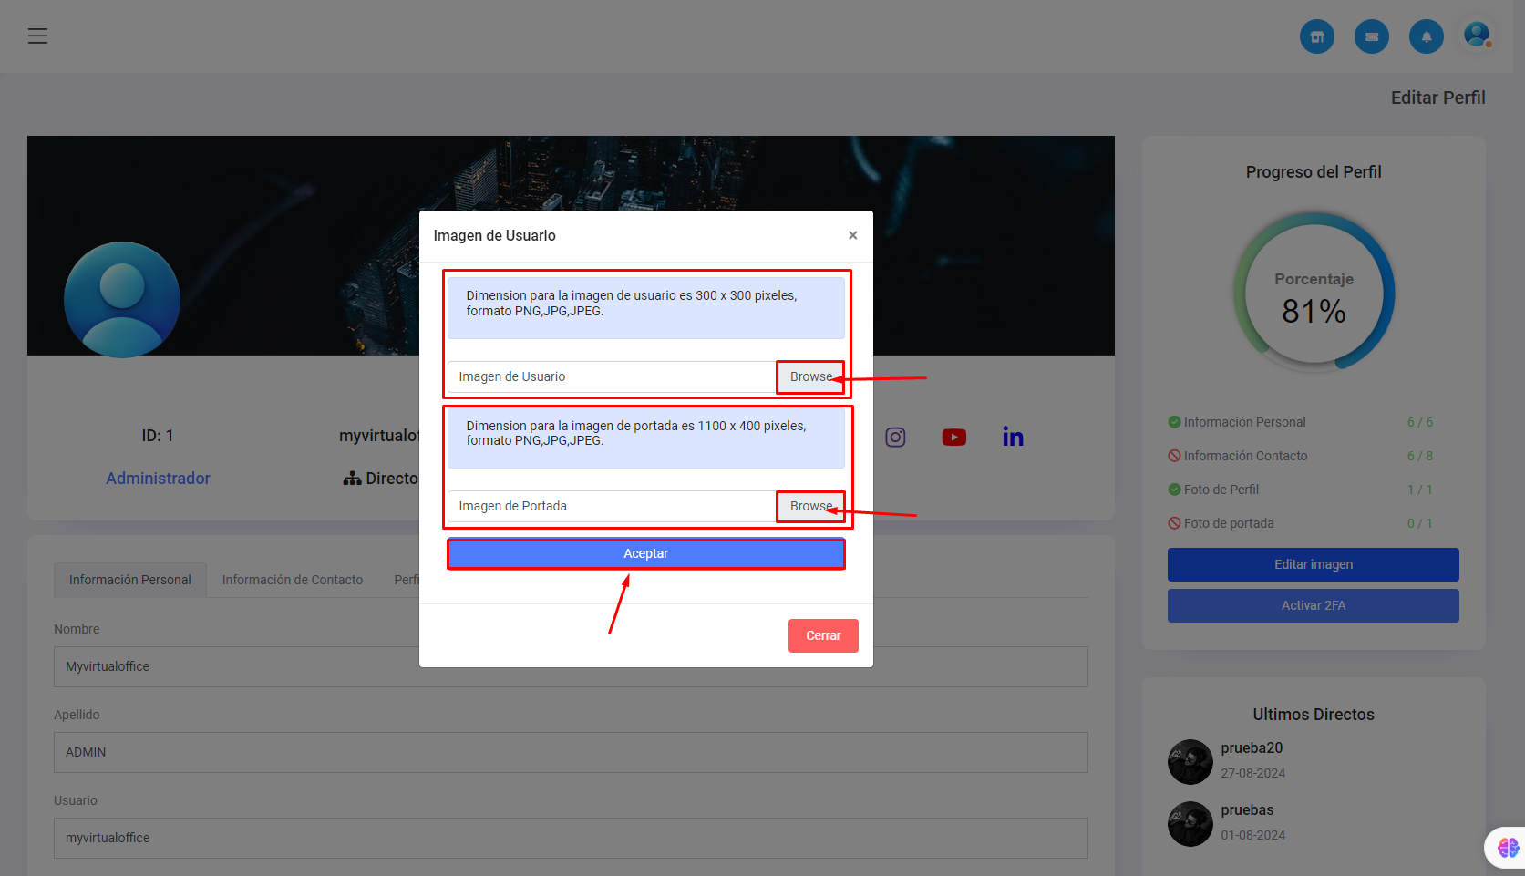The width and height of the screenshot is (1525, 876).
Task: Click the Apellido input field
Action: (x=571, y=752)
